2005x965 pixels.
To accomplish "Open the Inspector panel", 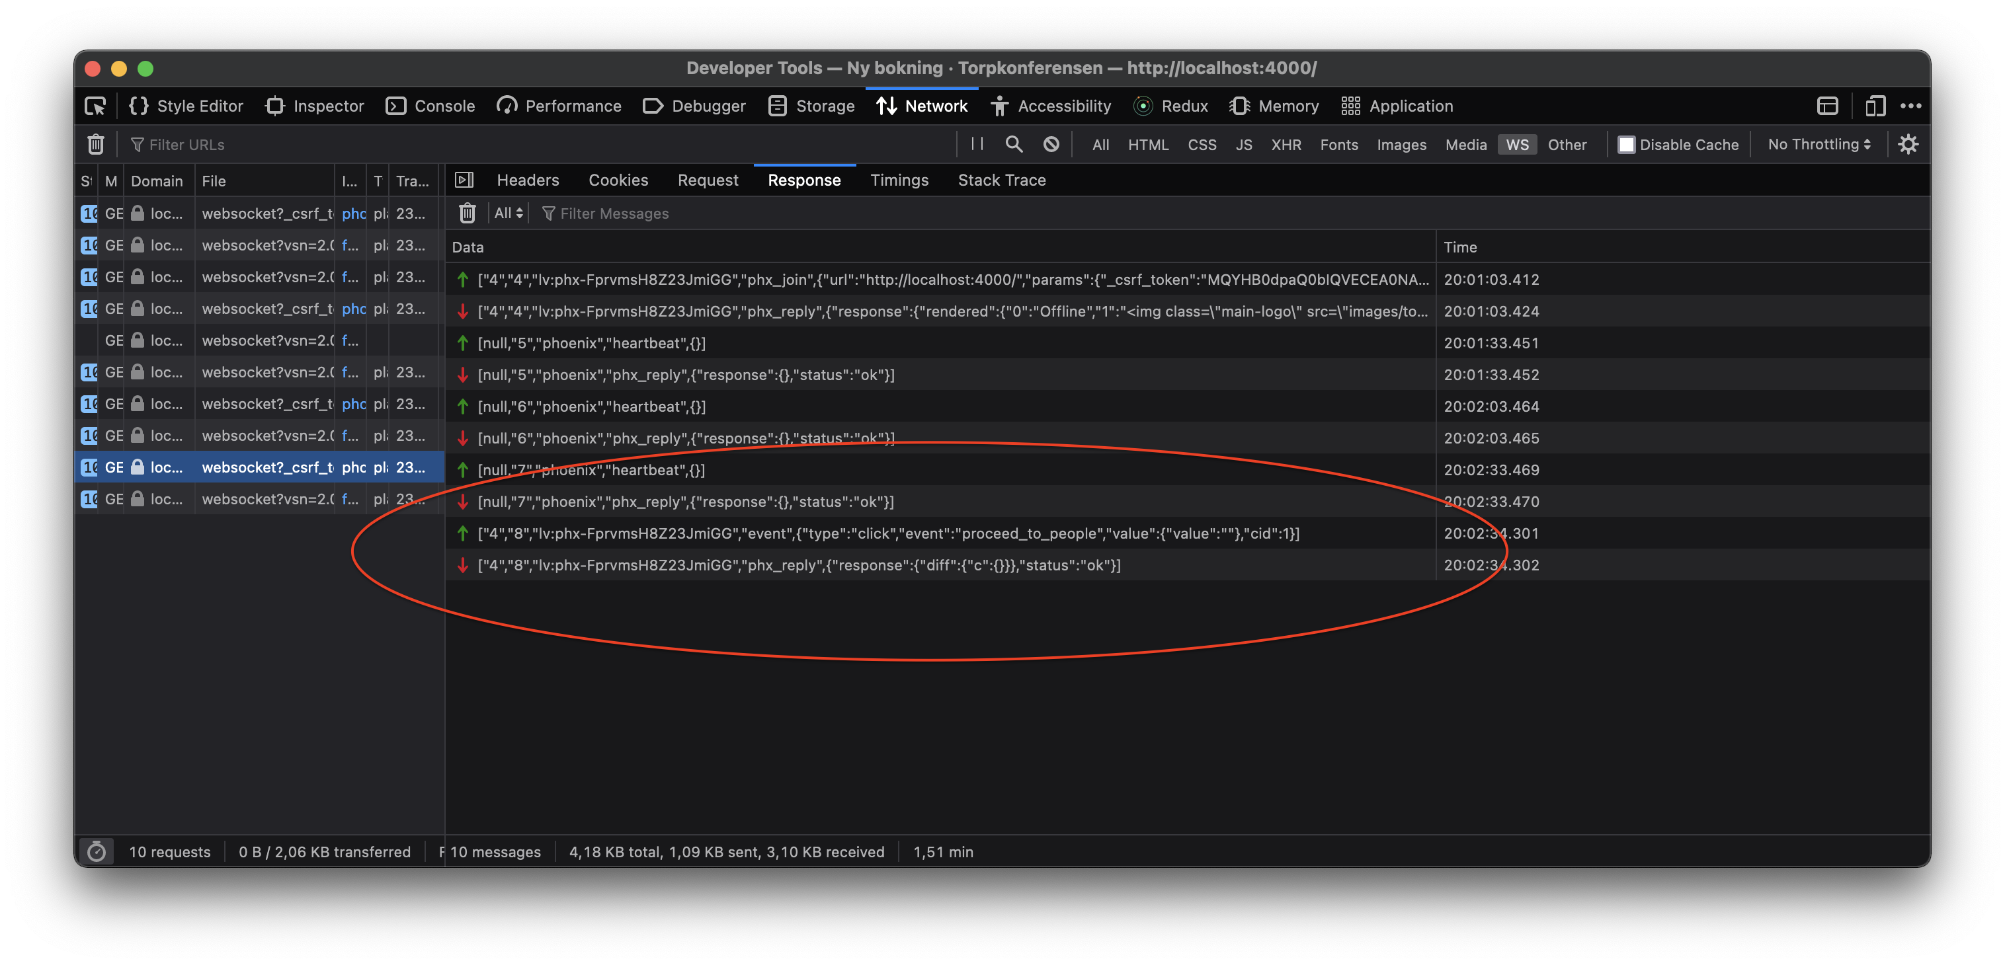I will pyautogui.click(x=315, y=106).
